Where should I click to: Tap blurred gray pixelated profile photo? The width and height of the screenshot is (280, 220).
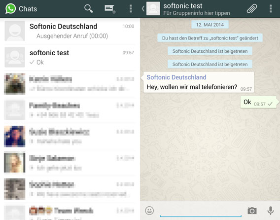15,189
